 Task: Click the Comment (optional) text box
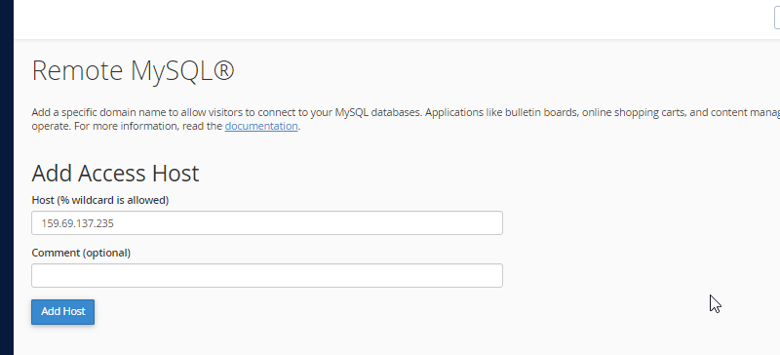(x=267, y=275)
